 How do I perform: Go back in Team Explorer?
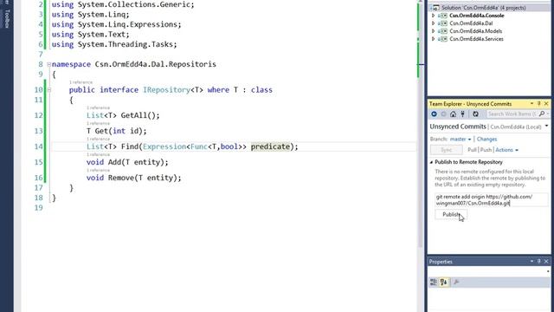point(434,114)
